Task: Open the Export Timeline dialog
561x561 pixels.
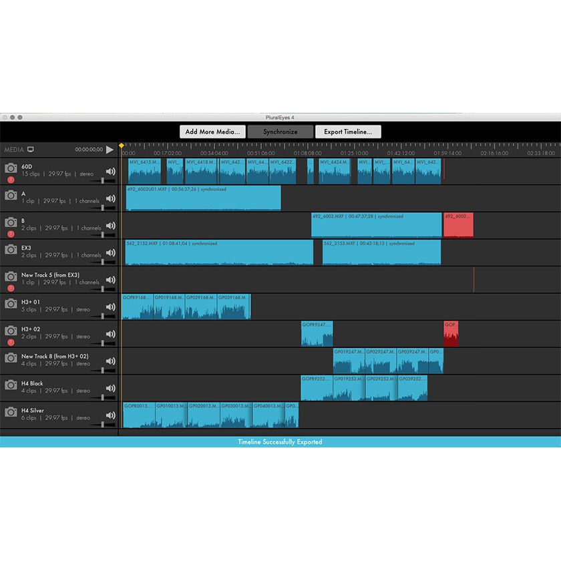Action: 348,132
